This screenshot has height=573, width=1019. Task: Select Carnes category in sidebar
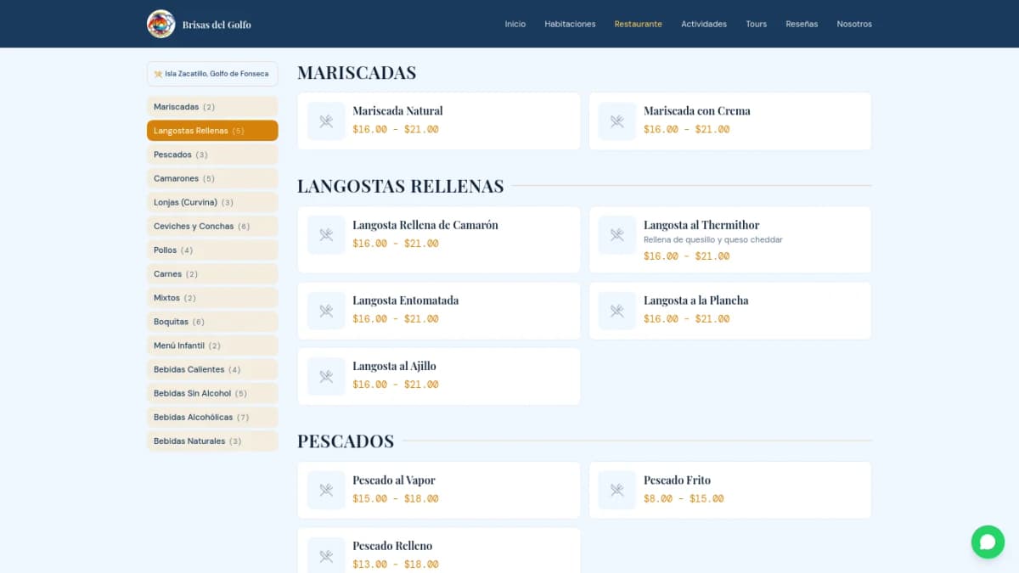(212, 274)
